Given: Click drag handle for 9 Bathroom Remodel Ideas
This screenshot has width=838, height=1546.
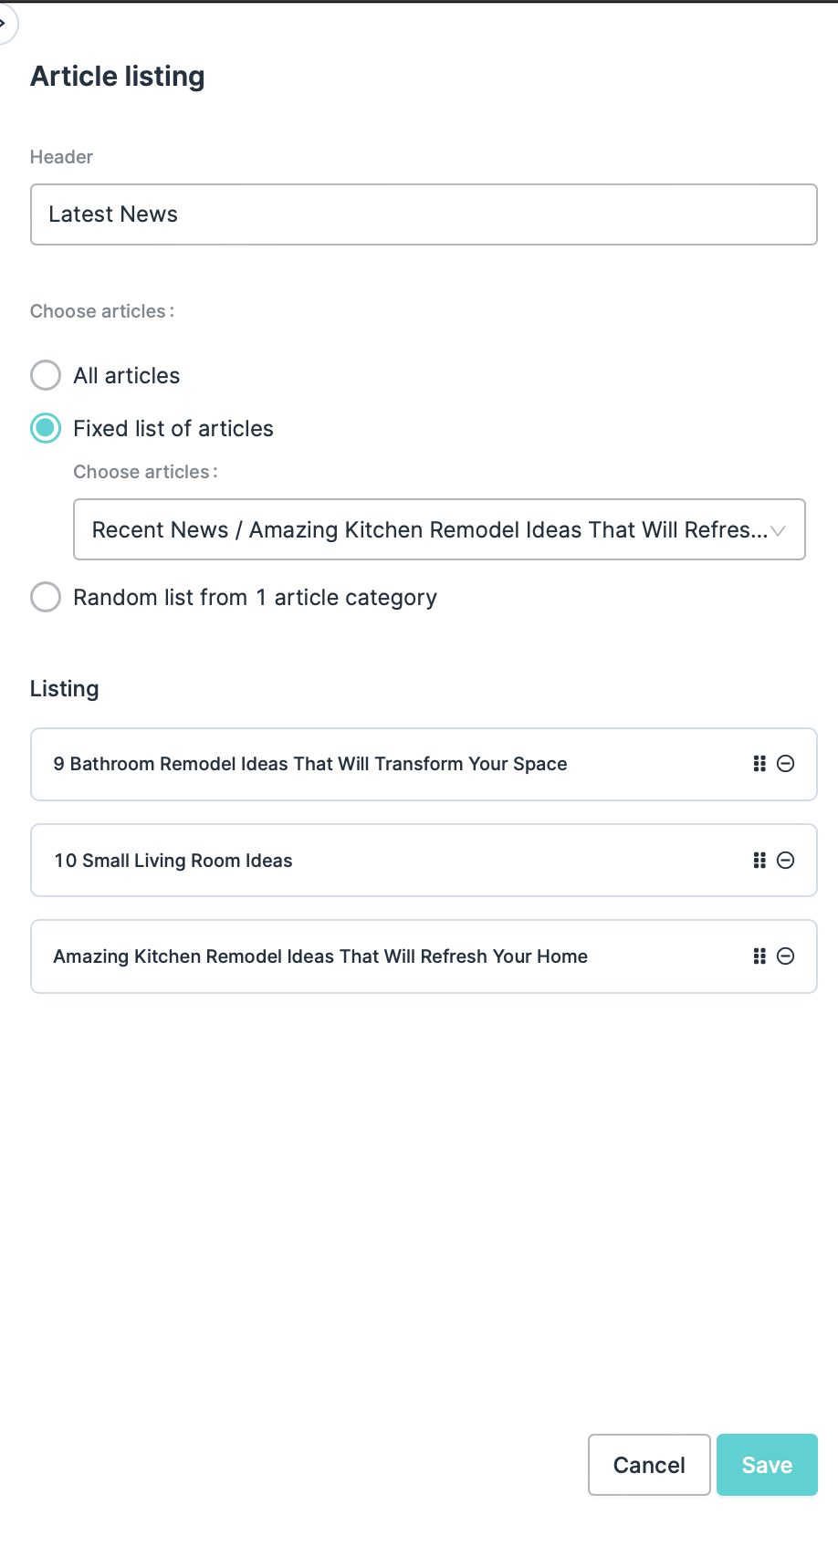Looking at the screenshot, I should point(759,764).
